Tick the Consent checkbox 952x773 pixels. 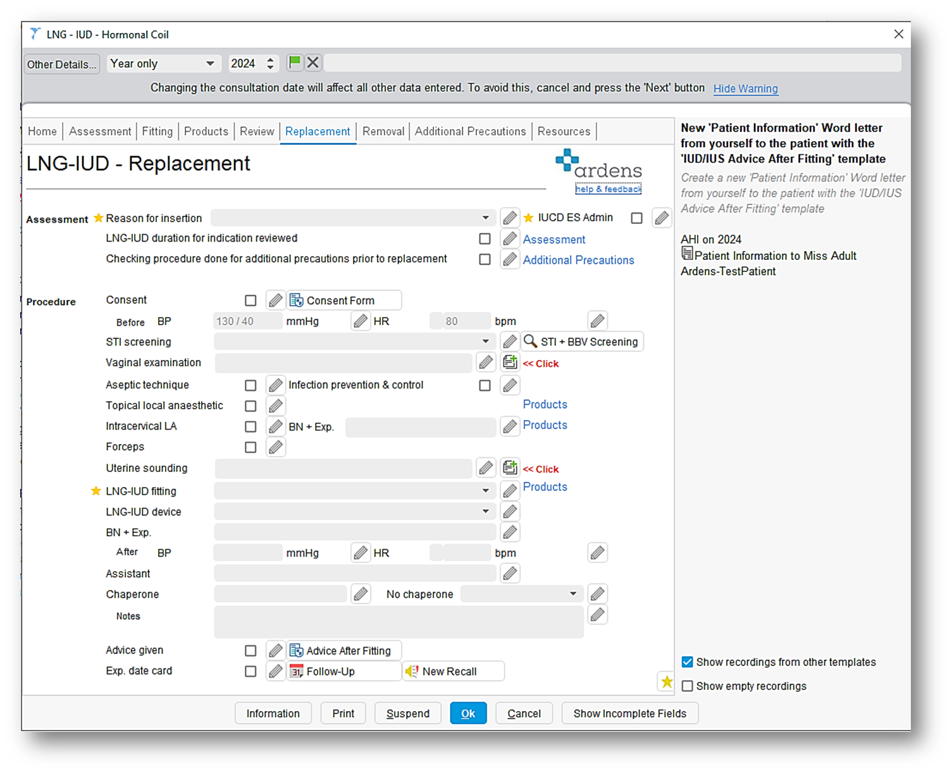pos(250,300)
